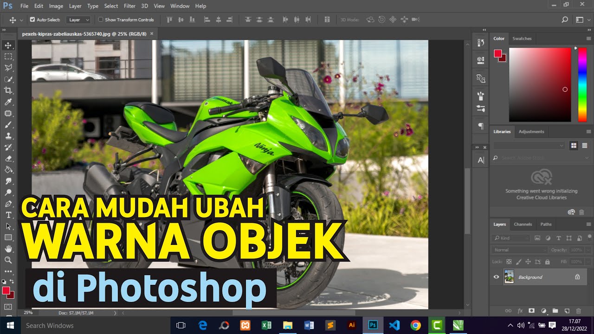This screenshot has height=334, width=594.
Task: Select the Pen tool
Action: pyautogui.click(x=8, y=204)
